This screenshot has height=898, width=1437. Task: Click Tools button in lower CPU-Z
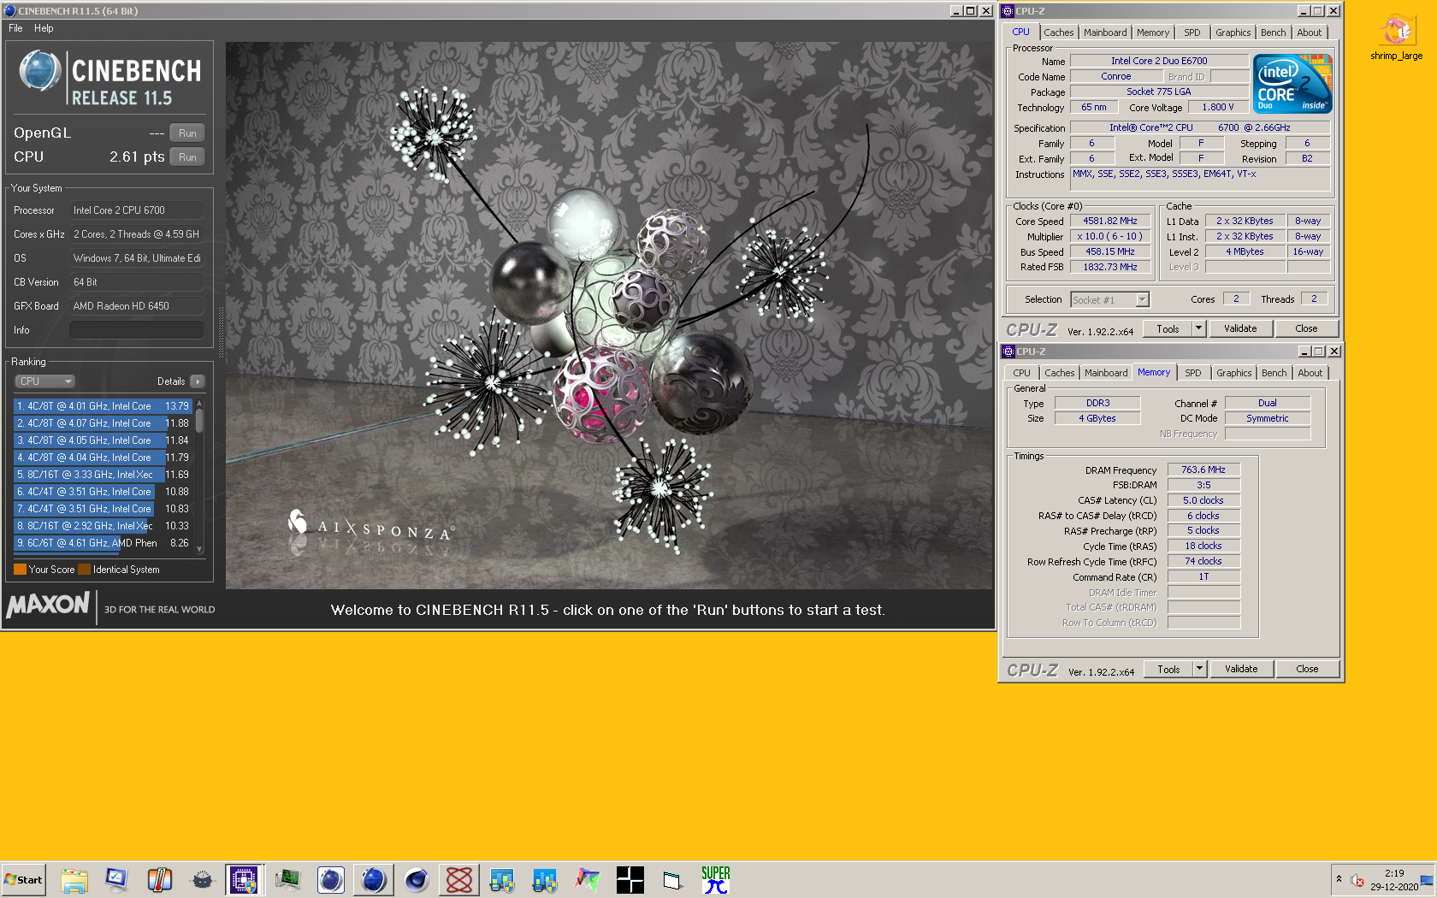click(1168, 670)
